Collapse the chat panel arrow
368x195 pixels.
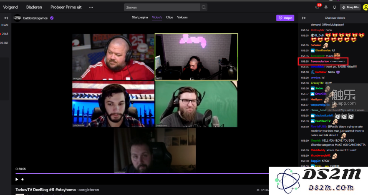tap(304, 18)
